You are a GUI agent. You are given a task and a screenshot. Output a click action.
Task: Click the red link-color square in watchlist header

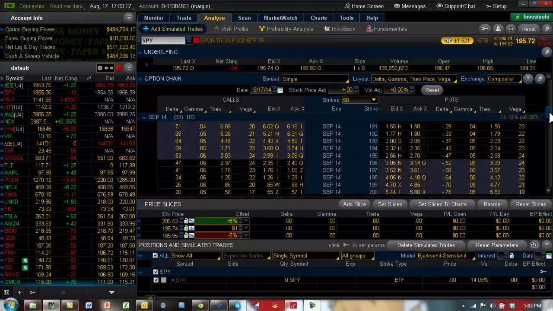pyautogui.click(x=118, y=68)
